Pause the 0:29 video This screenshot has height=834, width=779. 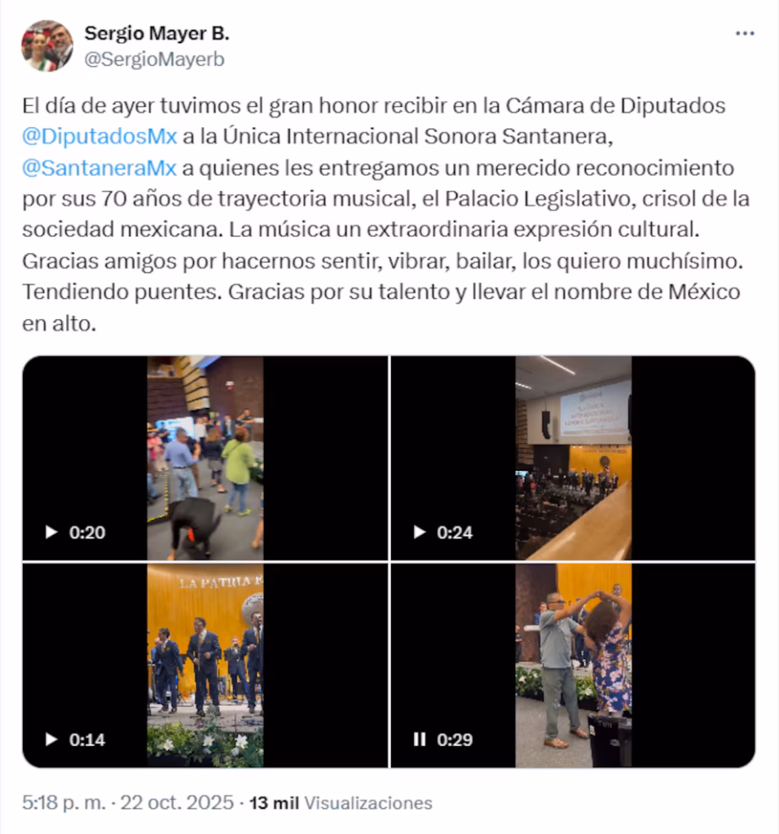[x=420, y=740]
